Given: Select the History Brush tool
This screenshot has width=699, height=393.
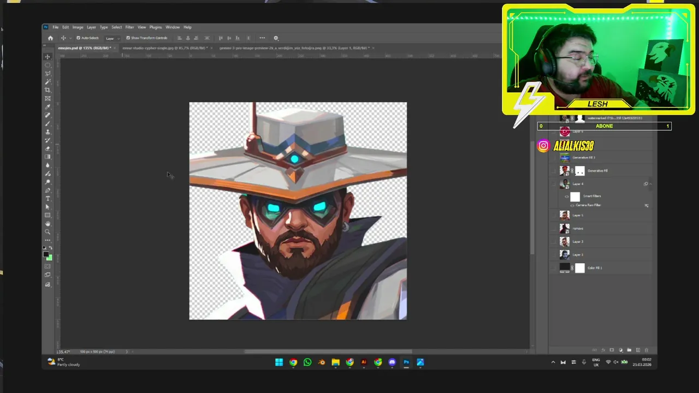Looking at the screenshot, I should point(48,140).
